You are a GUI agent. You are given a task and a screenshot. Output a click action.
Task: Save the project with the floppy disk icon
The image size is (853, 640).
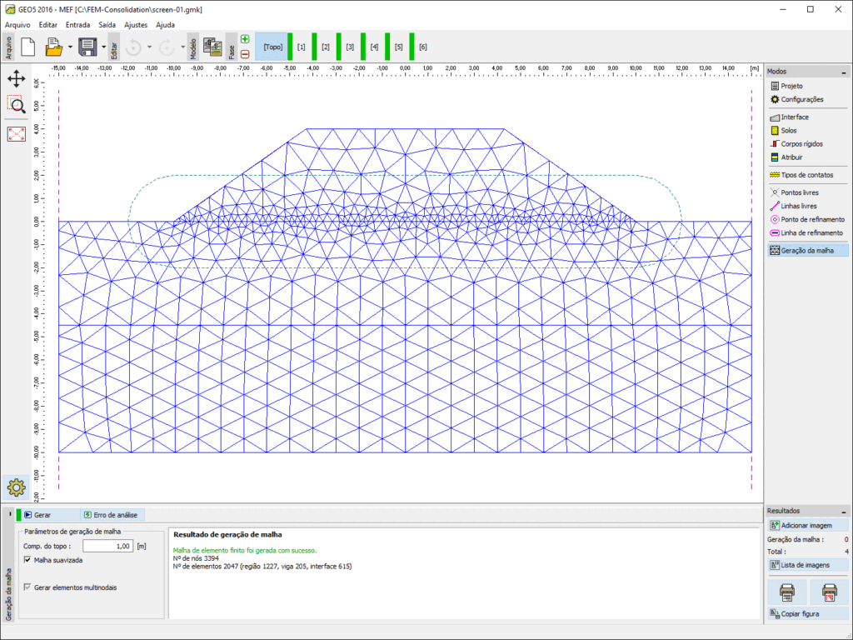[x=87, y=47]
